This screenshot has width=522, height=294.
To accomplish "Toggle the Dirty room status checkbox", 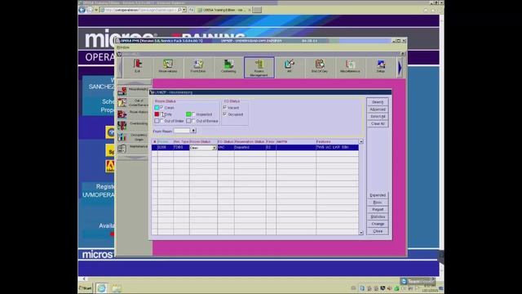I will [161, 114].
